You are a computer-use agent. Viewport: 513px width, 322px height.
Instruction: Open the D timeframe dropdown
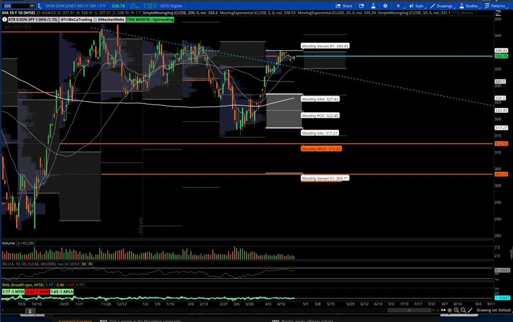pos(398,6)
